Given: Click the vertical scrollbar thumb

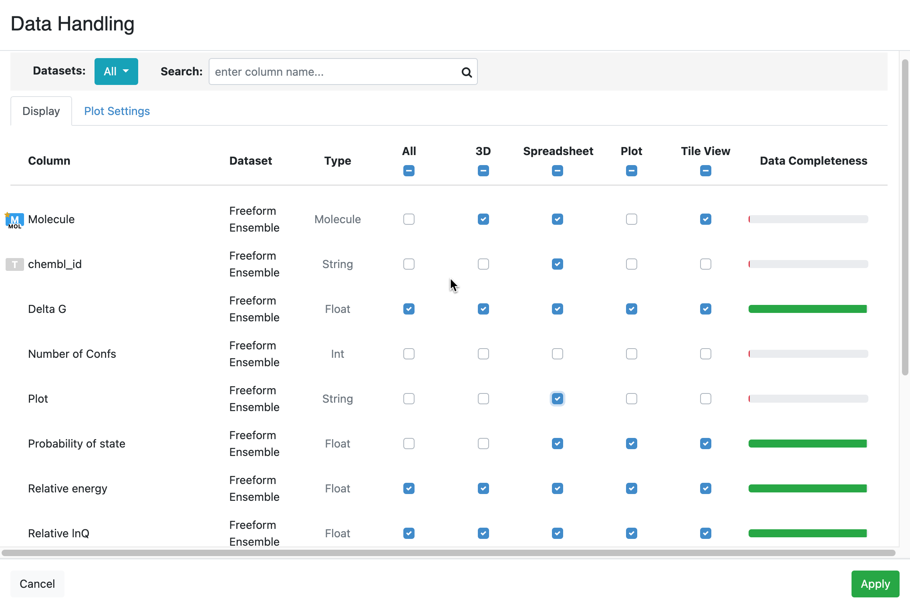Looking at the screenshot, I should click(x=905, y=217).
